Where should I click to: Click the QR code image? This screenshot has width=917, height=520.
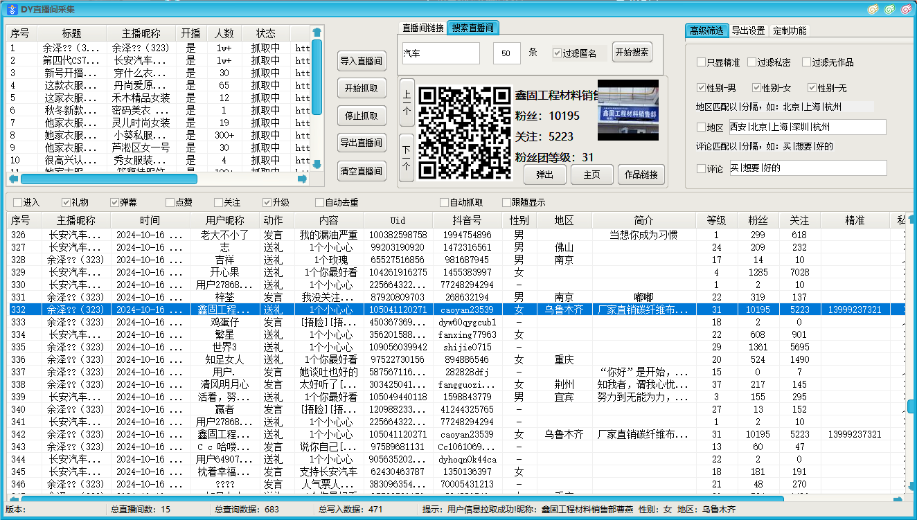pyautogui.click(x=465, y=133)
